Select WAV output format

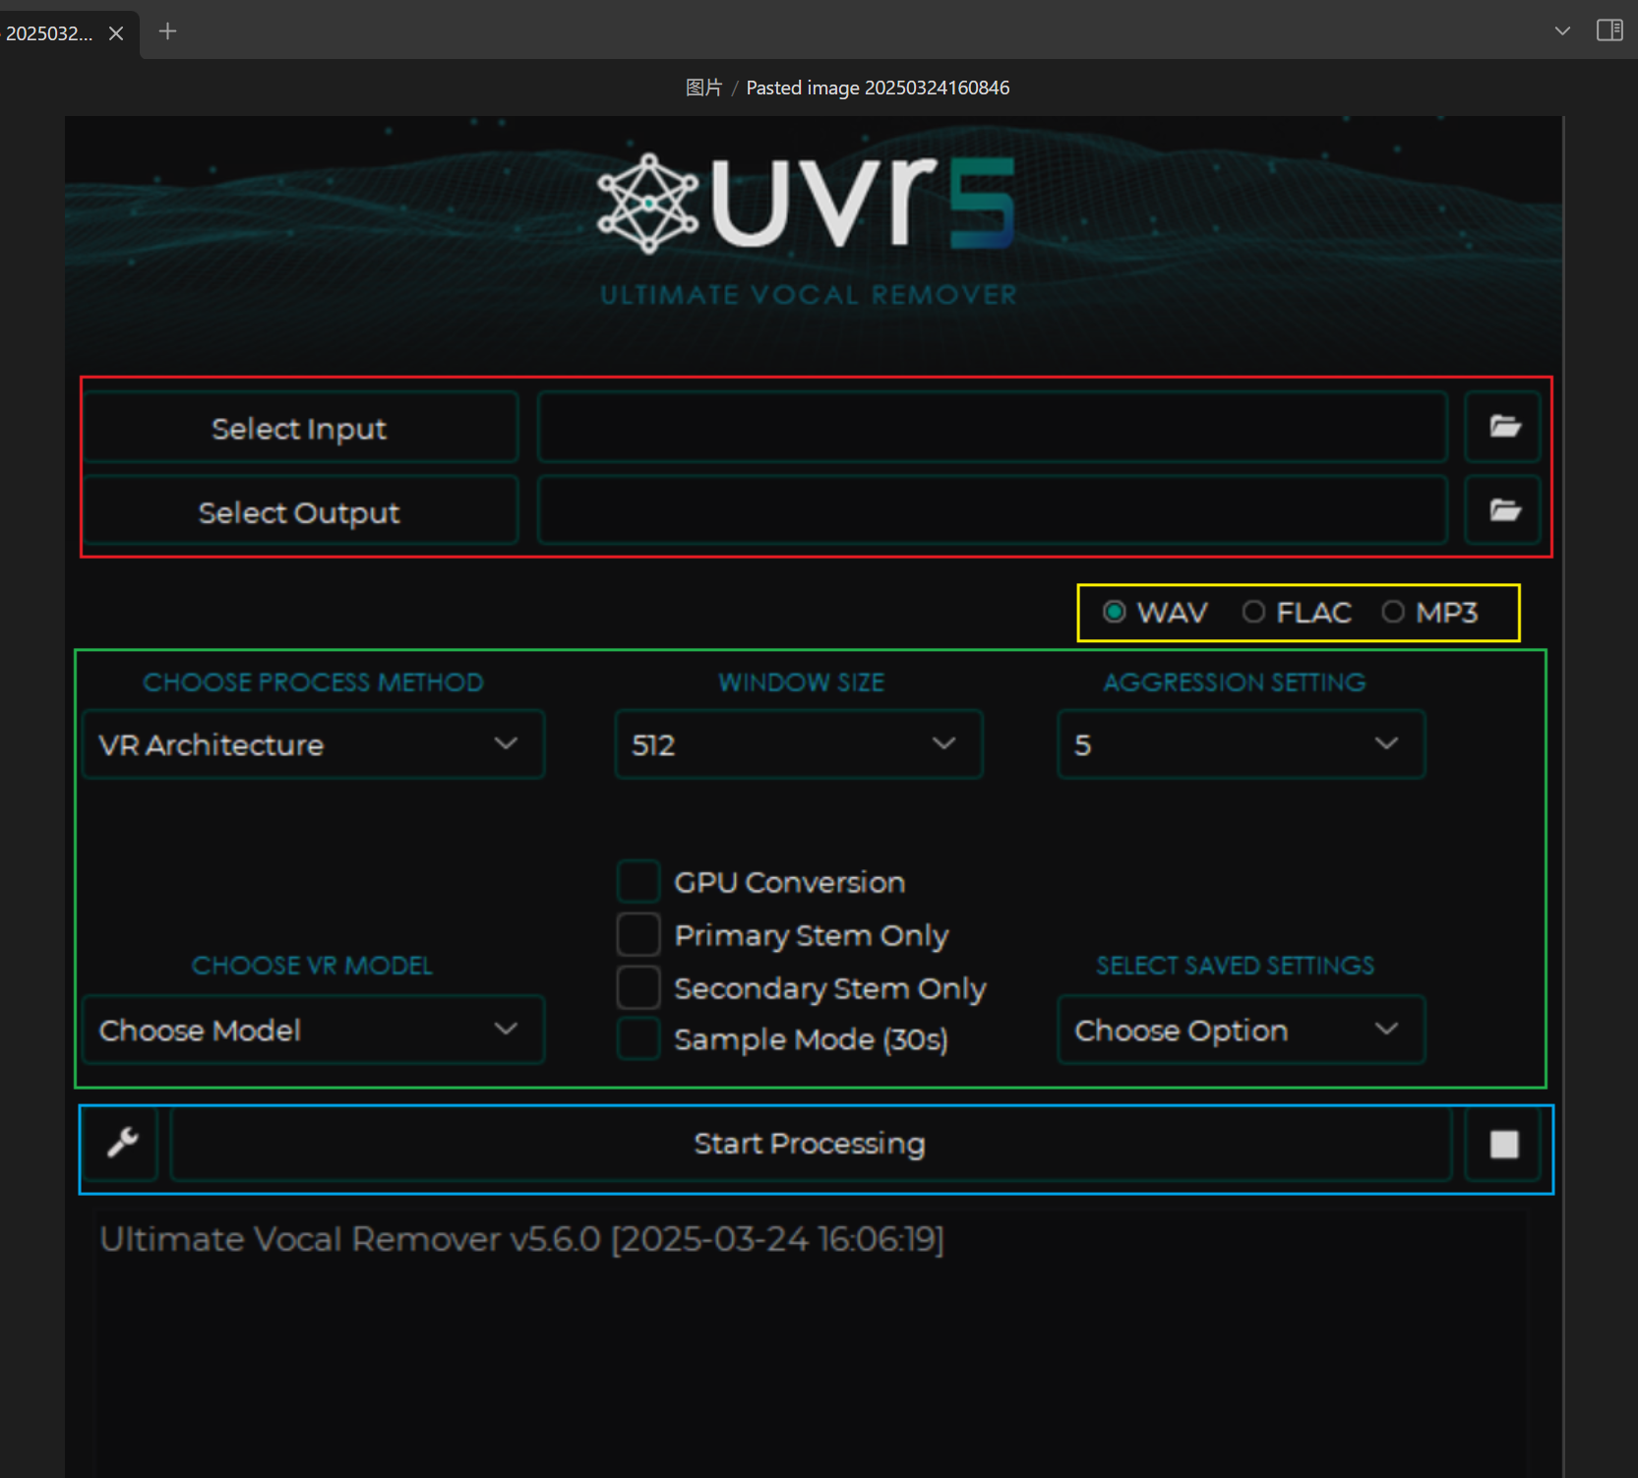[1155, 613]
